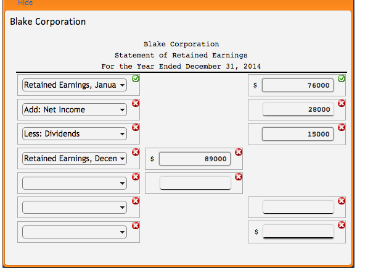Select the input field containing 15000

pos(298,134)
